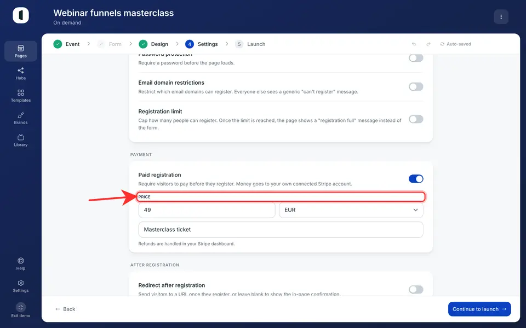
Task: Enable the Registration limit switch
Action: tap(416, 119)
